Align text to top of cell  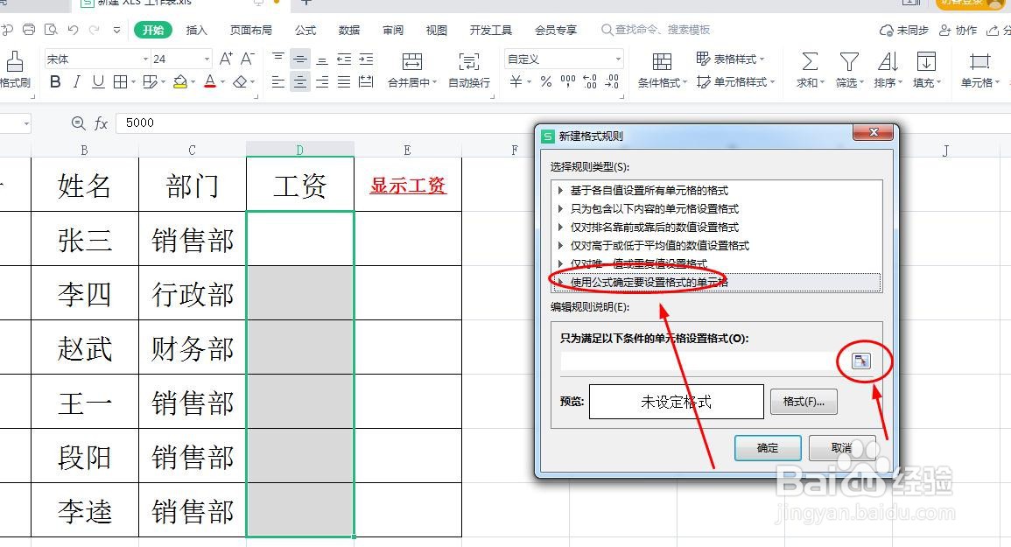click(277, 59)
